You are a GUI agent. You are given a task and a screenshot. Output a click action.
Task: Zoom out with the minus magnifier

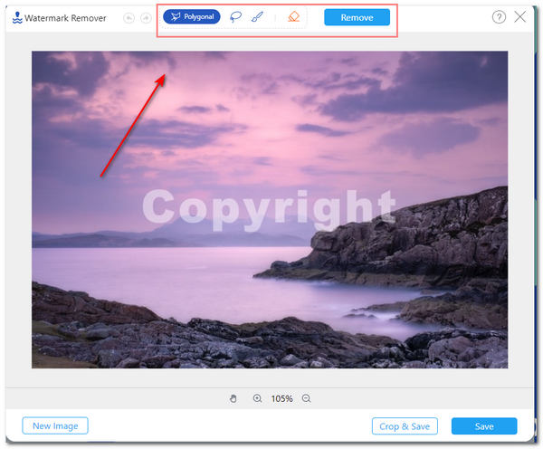click(x=306, y=398)
